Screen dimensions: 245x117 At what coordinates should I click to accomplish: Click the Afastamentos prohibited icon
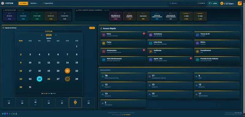pos(104,51)
